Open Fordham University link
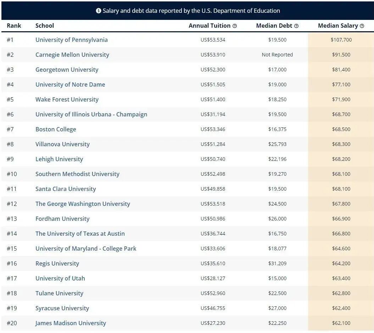The image size is (374, 333). (62, 219)
